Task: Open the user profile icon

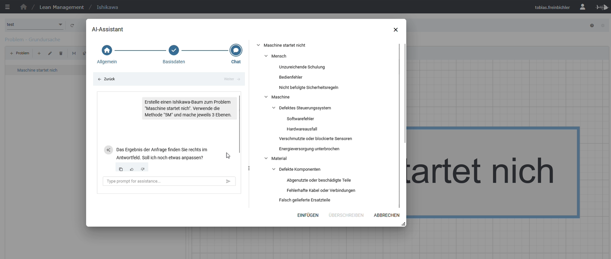Action: (583, 7)
